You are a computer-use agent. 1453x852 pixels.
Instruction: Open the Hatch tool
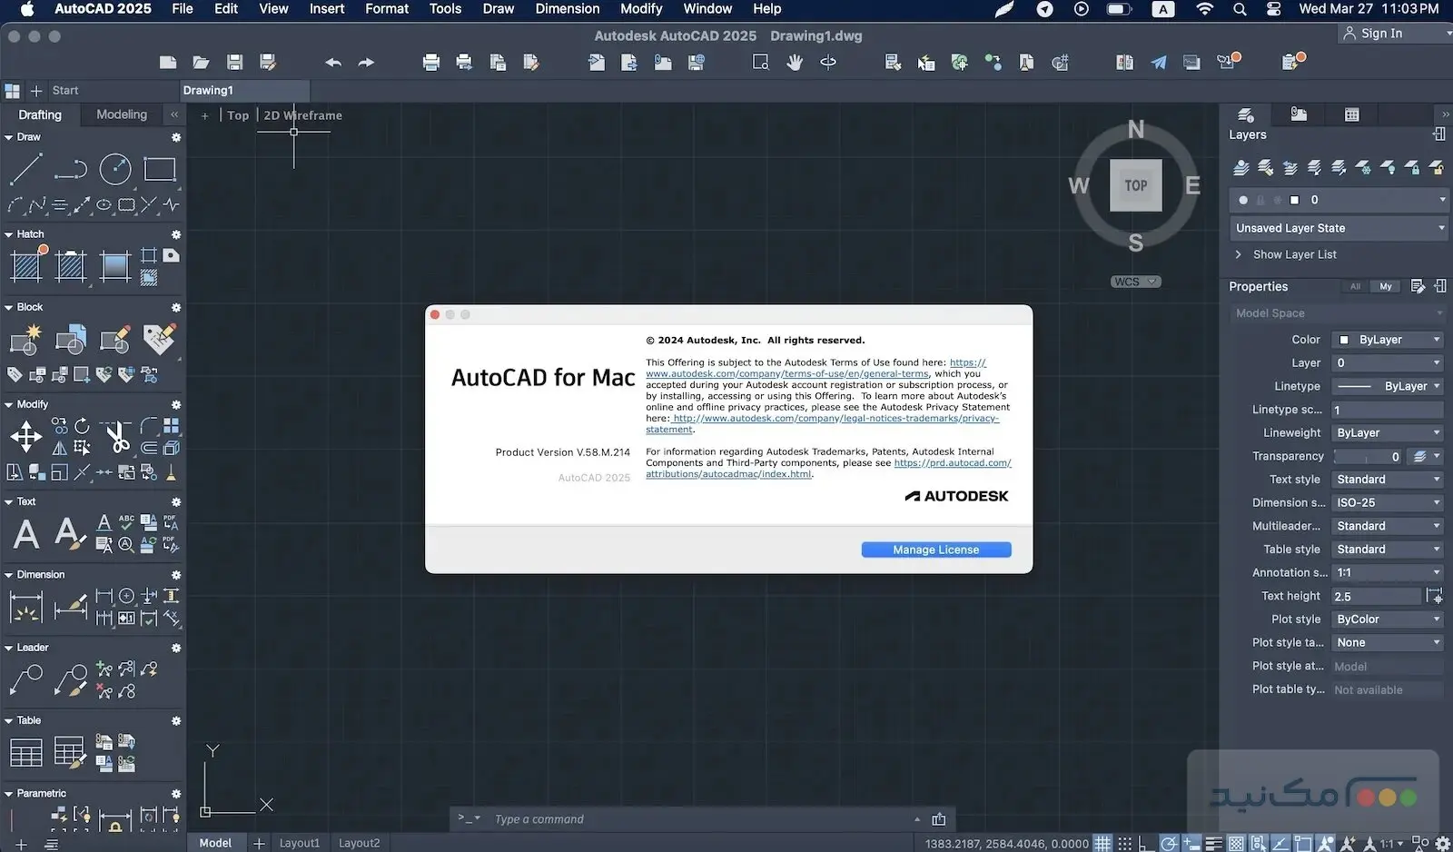pyautogui.click(x=25, y=265)
